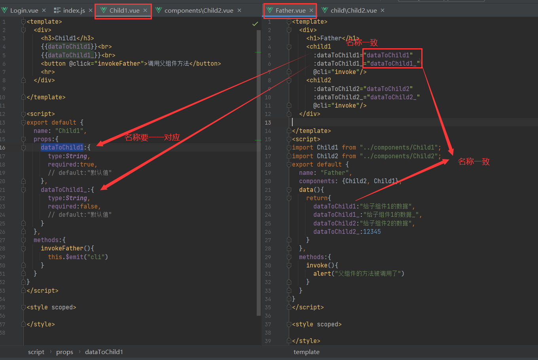Image resolution: width=538 pixels, height=360 pixels.
Task: Click the Child1.vue vertical scrollbar
Action: (x=259, y=172)
